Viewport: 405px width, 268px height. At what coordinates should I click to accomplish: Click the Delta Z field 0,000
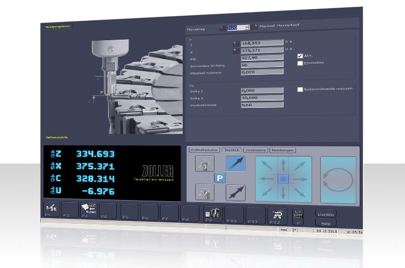point(262,90)
